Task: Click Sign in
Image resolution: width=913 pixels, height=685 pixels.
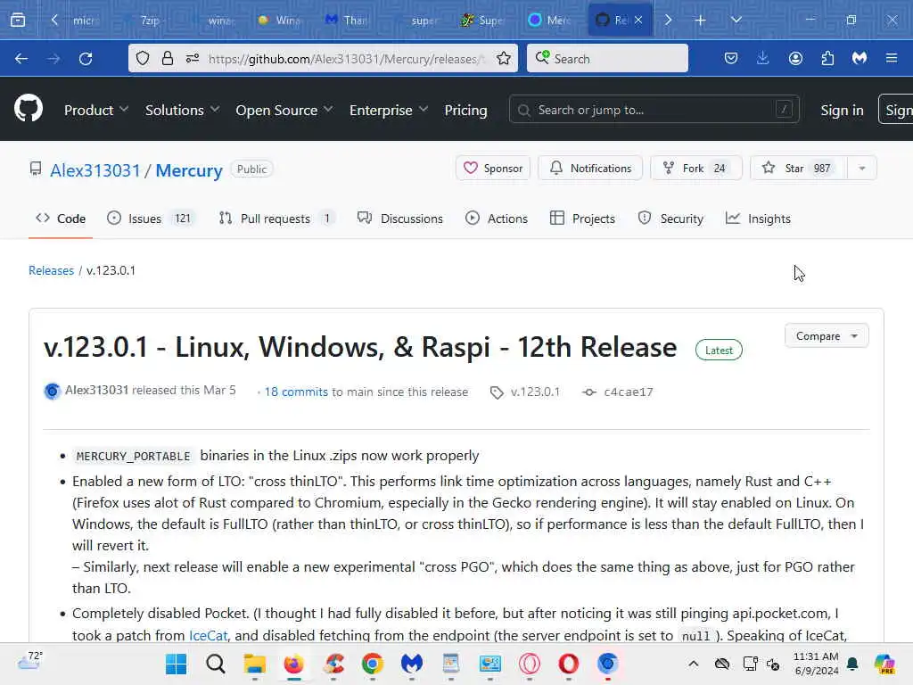Action: 842,110
